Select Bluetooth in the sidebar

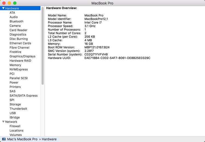(16, 21)
